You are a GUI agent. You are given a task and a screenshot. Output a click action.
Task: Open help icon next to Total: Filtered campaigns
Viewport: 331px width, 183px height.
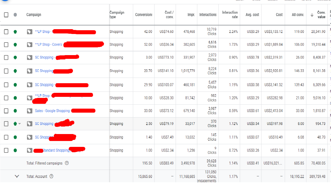(x=67, y=163)
